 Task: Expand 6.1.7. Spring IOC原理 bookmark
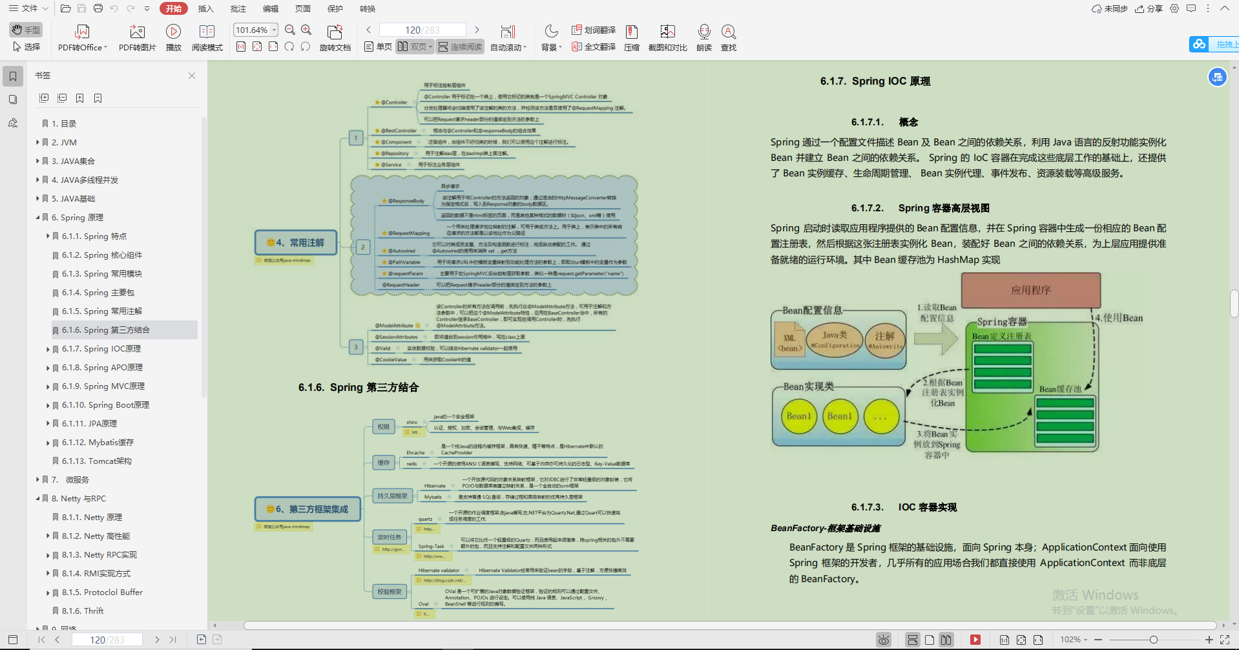[48, 349]
